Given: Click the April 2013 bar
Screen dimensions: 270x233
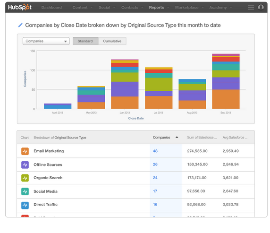Looking at the screenshot, I should tap(58, 106).
